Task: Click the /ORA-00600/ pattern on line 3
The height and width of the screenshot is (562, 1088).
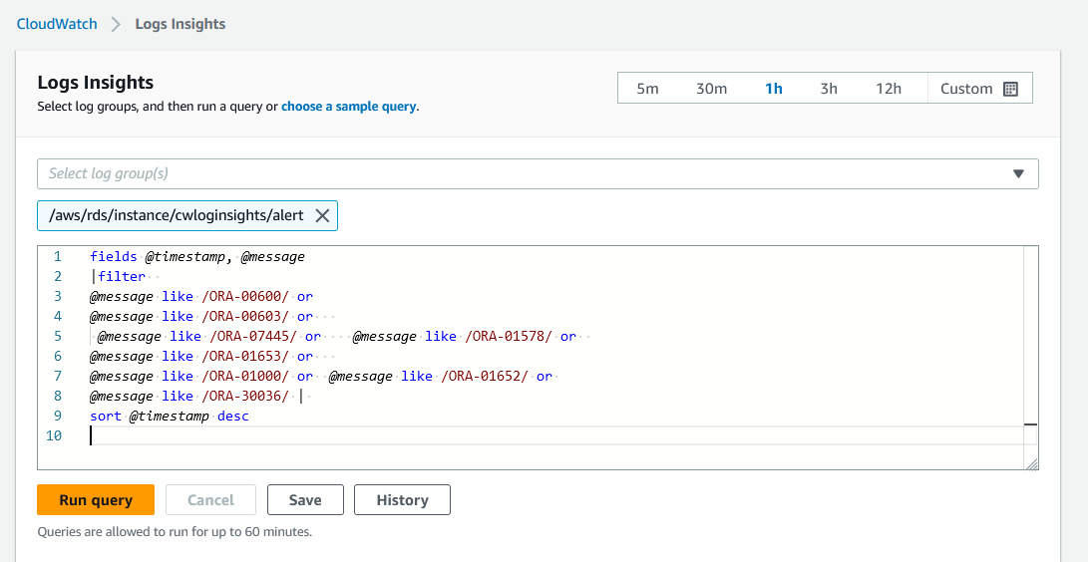Action: pyautogui.click(x=245, y=297)
